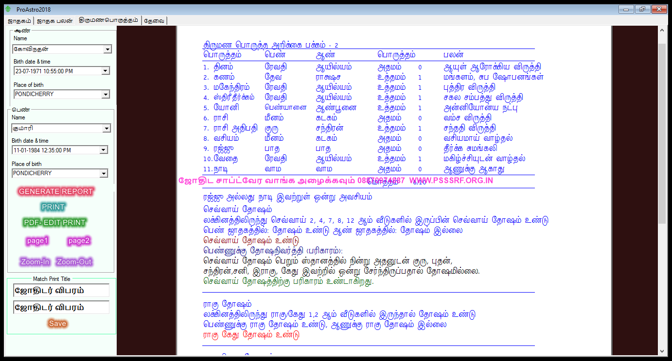Open the male birth date 23-07-1971 dropdown
Image resolution: width=672 pixels, height=361 pixels.
[x=106, y=71]
